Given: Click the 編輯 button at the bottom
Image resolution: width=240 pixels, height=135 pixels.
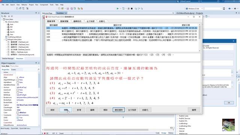Looking at the screenshot, I should [92, 110].
